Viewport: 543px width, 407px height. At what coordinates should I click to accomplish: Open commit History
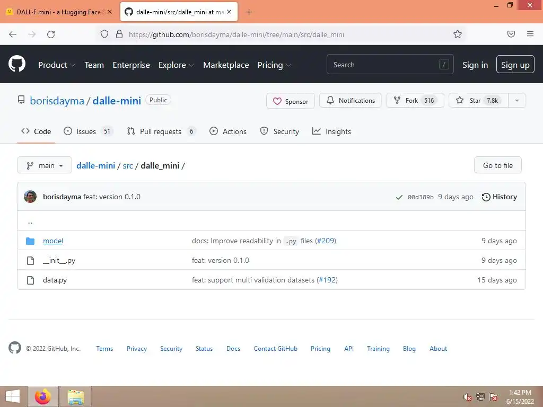pos(500,197)
